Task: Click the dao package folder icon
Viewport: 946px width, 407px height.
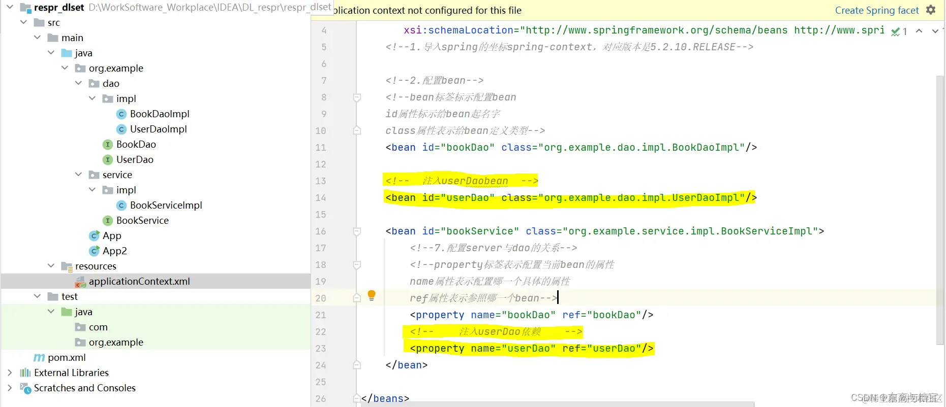Action: click(94, 84)
